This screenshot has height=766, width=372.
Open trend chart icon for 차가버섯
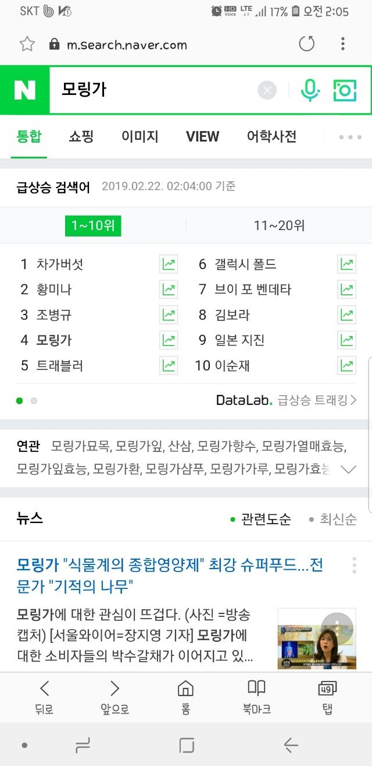coord(169,264)
